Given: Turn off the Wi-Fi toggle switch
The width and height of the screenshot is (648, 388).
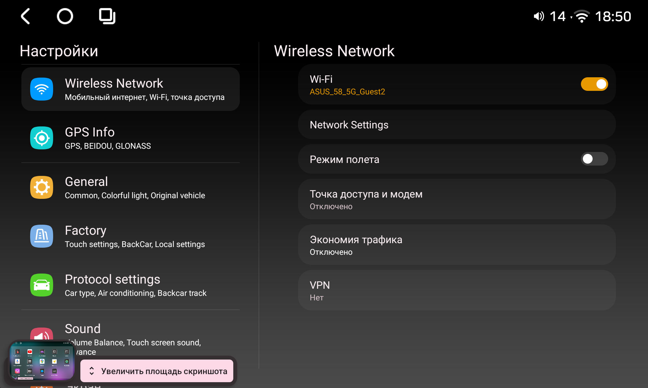Looking at the screenshot, I should (x=594, y=84).
